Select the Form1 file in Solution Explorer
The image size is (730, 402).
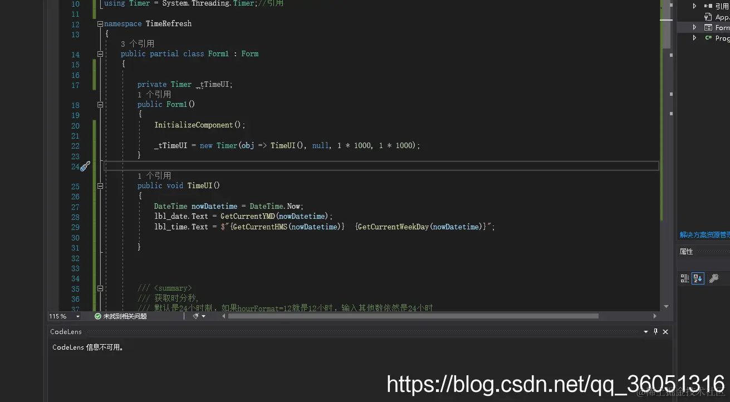pyautogui.click(x=717, y=27)
